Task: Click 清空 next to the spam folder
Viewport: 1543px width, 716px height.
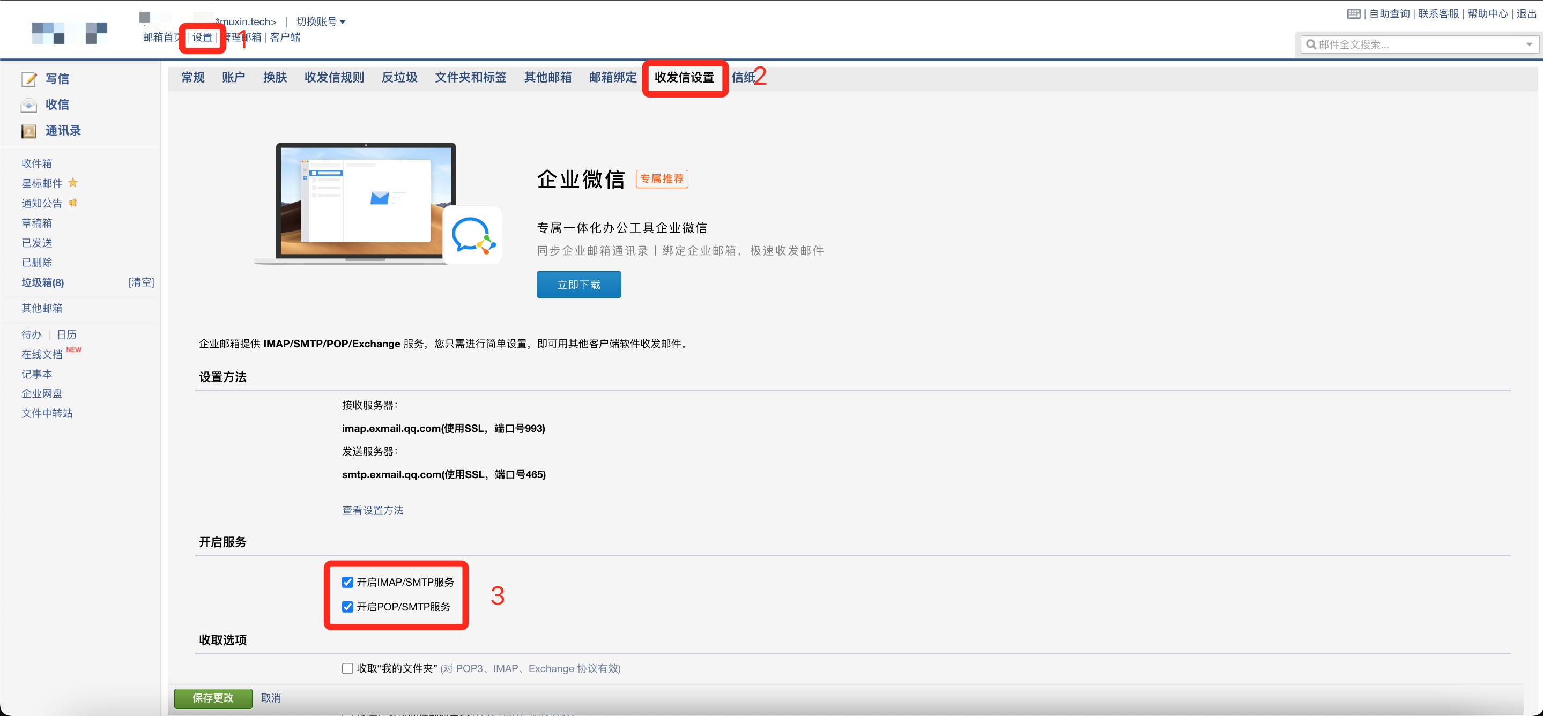Action: [x=142, y=282]
